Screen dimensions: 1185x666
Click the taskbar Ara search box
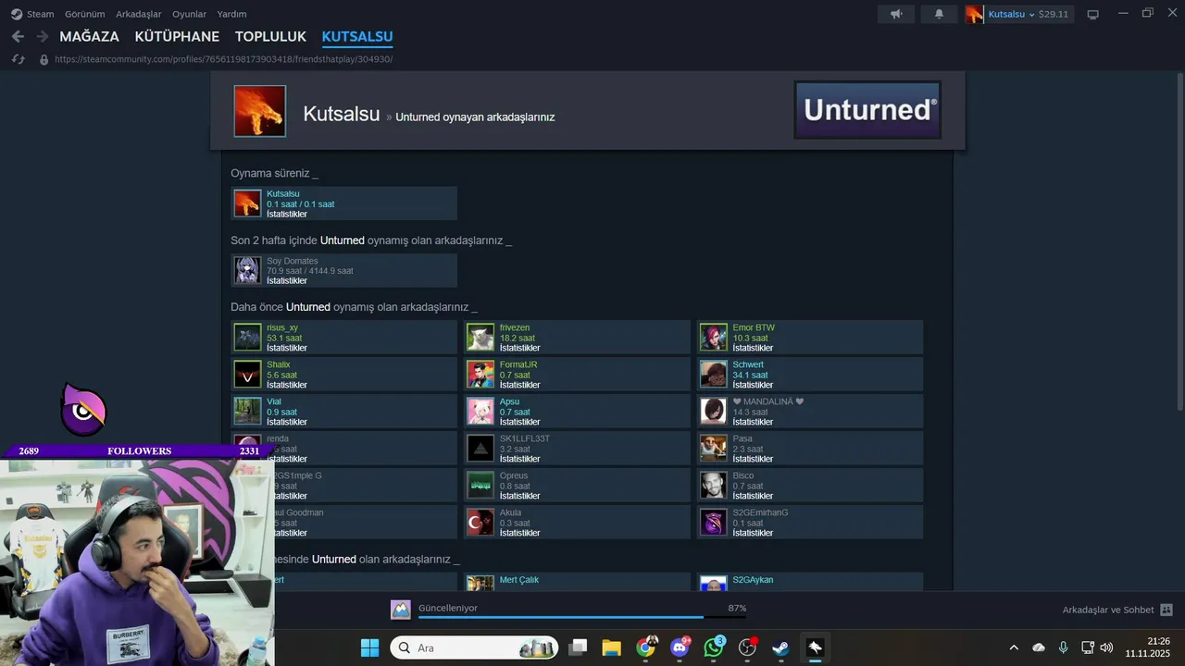point(474,647)
